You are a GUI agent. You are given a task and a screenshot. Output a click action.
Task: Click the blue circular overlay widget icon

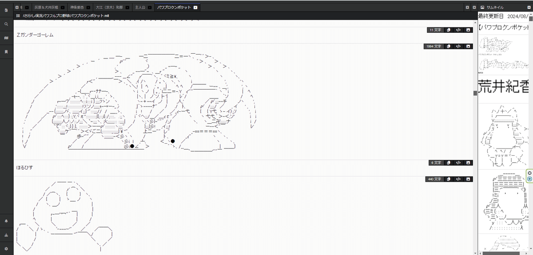tap(529, 179)
